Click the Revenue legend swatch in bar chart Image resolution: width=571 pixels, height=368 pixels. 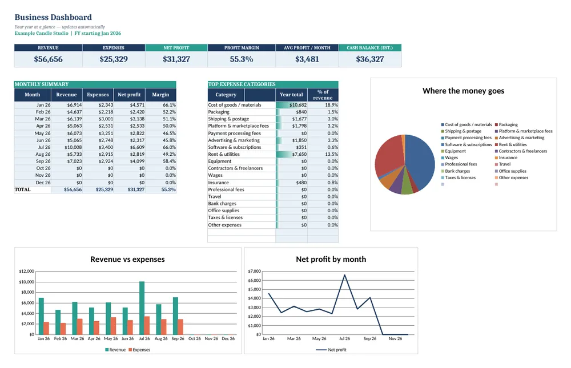click(107, 350)
